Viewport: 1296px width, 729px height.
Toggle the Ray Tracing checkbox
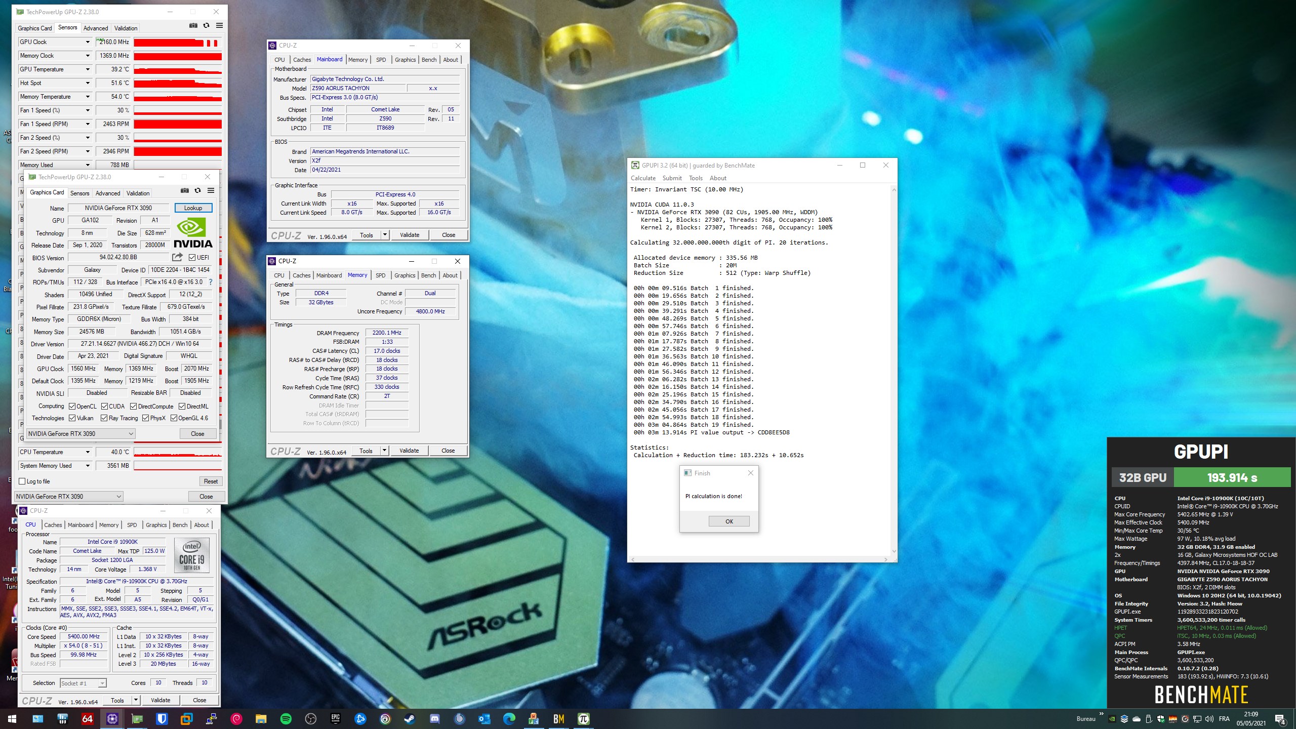(104, 418)
